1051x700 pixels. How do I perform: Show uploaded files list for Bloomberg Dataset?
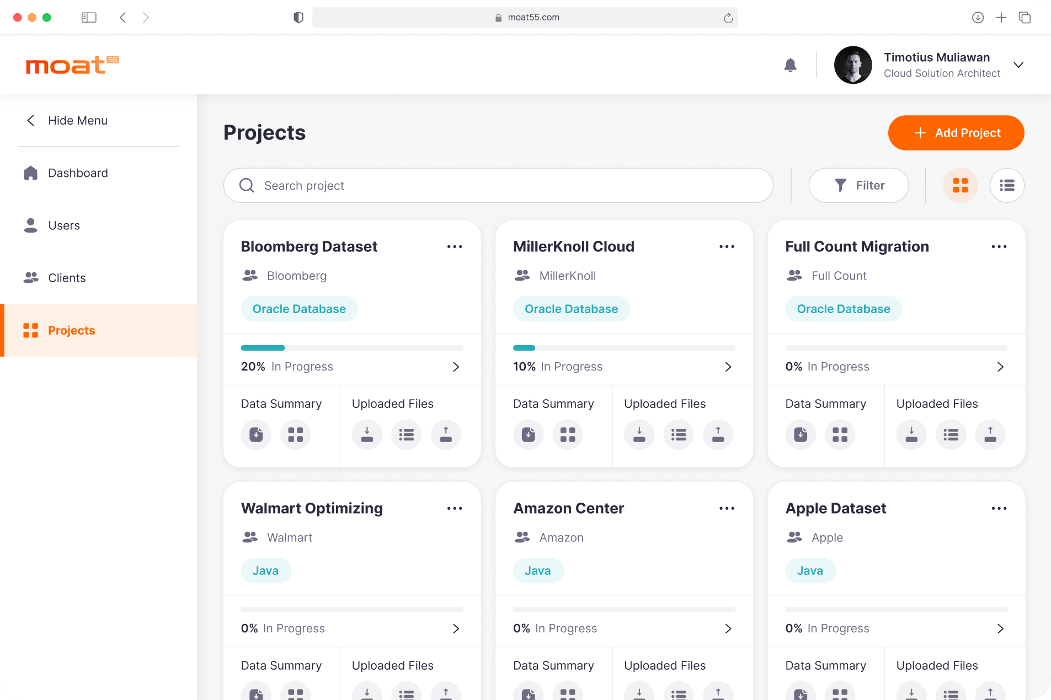407,435
